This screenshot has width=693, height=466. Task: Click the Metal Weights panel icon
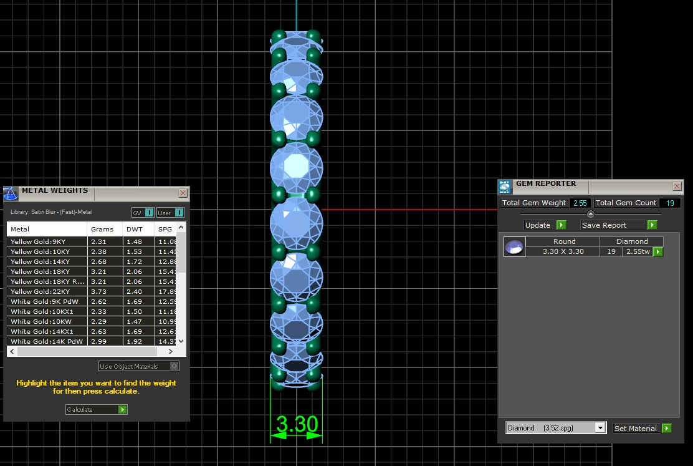[11, 193]
